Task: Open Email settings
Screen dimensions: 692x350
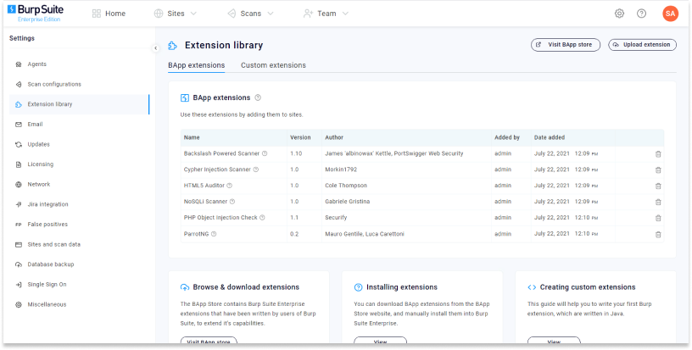Action: pos(80,125)
